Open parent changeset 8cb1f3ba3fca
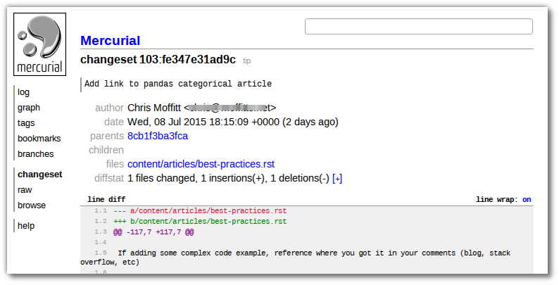559x285 pixels. [158, 136]
